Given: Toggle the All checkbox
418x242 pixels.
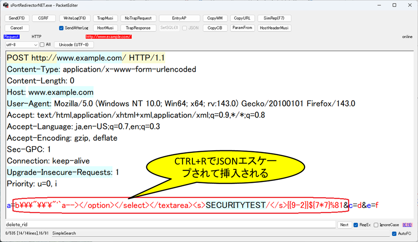Looking at the screenshot, I should (42, 45).
